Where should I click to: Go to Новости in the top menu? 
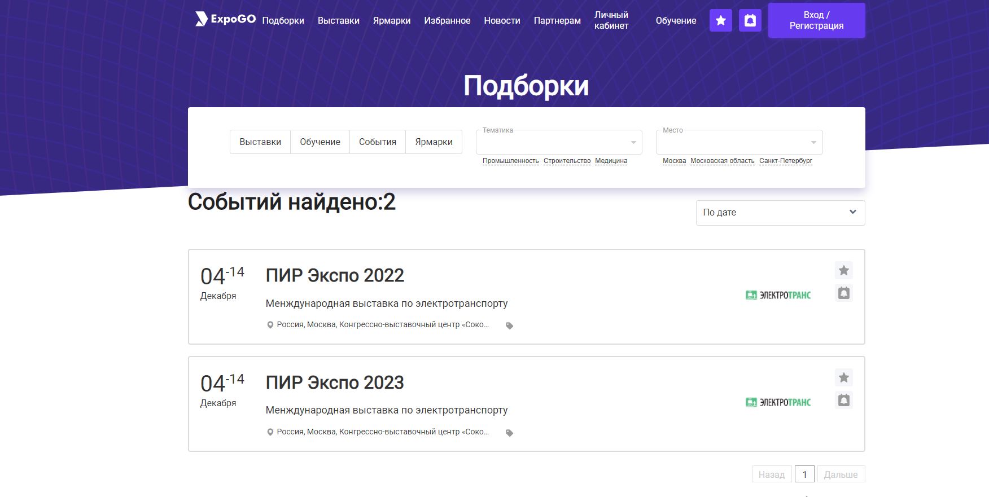(502, 21)
